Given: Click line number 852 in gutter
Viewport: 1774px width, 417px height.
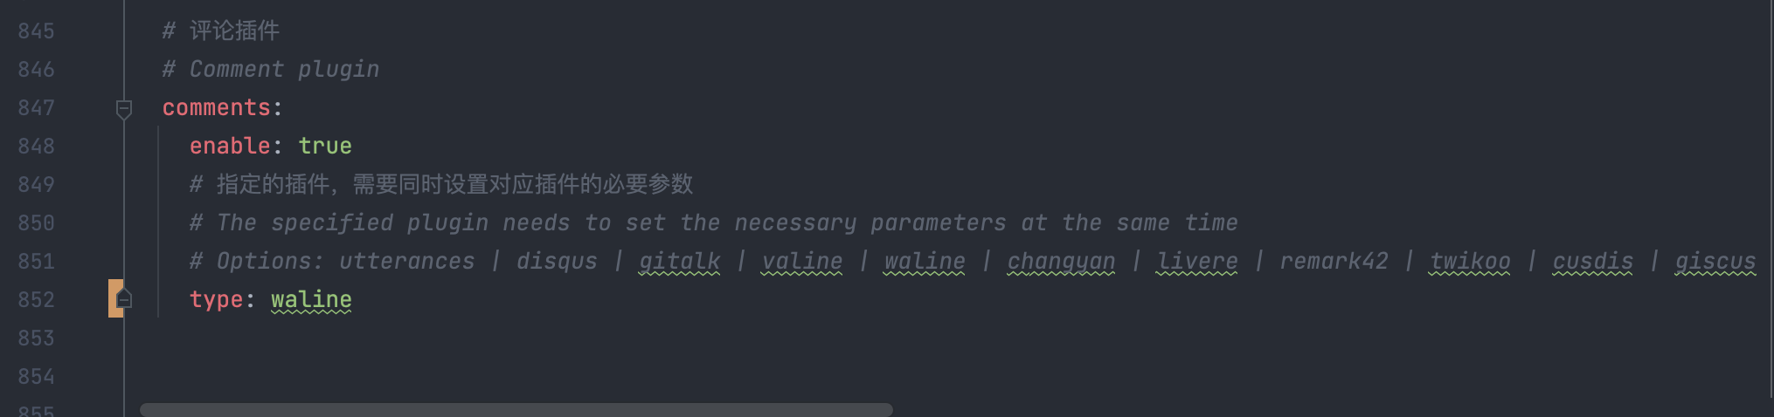Looking at the screenshot, I should 37,299.
